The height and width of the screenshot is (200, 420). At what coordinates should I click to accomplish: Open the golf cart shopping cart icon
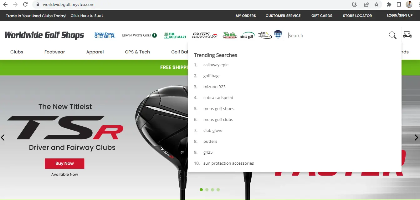click(407, 35)
